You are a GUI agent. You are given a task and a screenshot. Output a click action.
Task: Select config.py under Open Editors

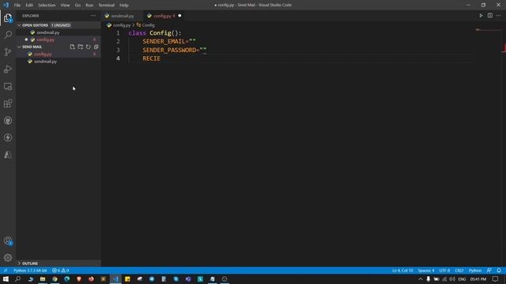pyautogui.click(x=46, y=39)
